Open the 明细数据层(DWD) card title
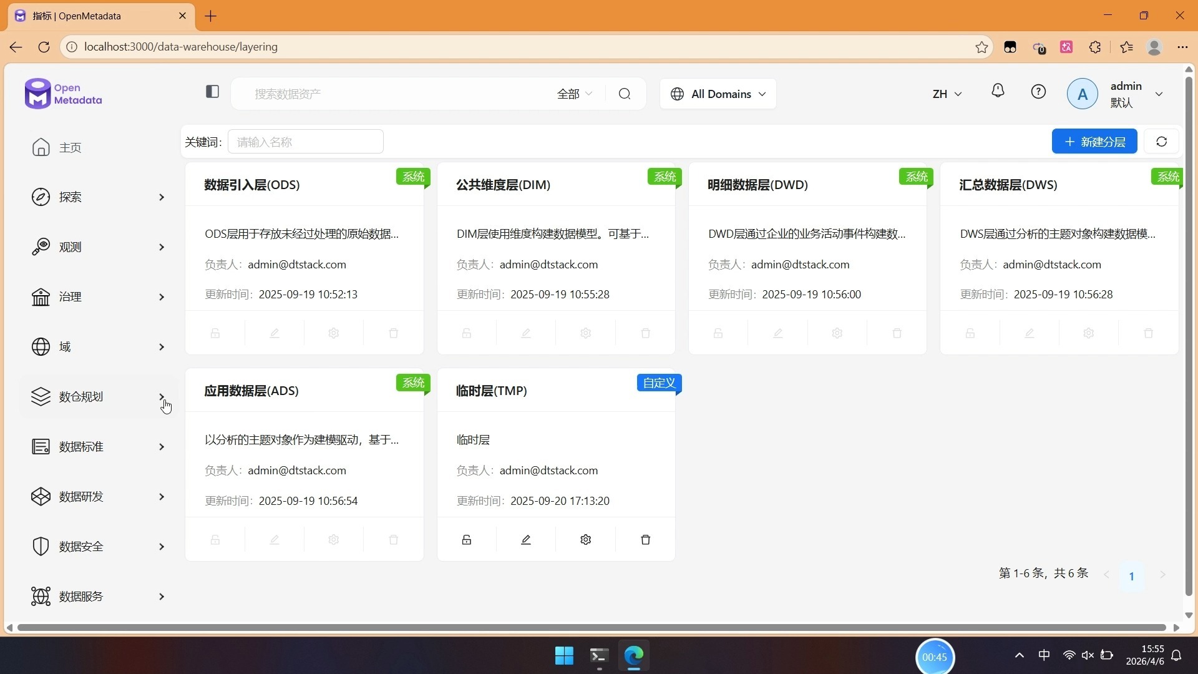This screenshot has width=1198, height=674. tap(757, 185)
